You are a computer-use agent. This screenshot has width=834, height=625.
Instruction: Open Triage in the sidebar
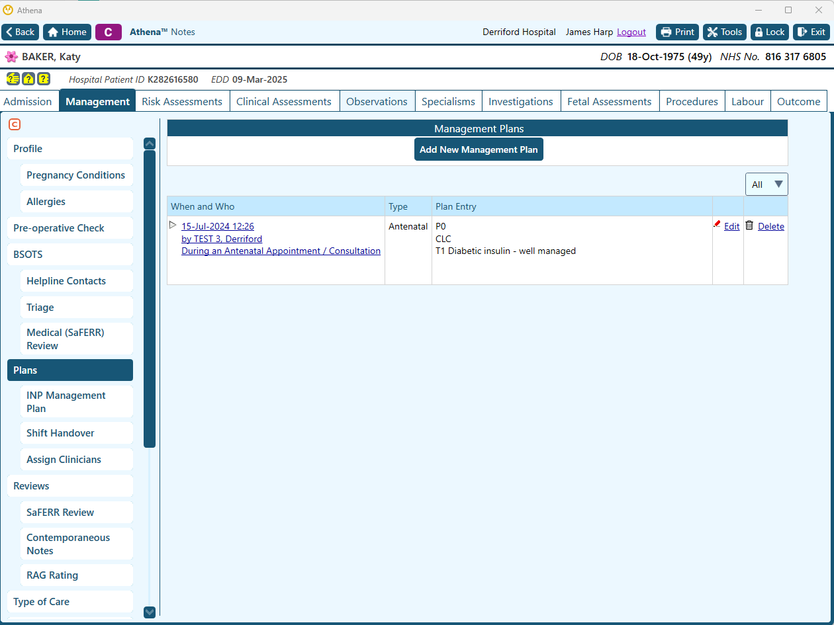77,308
